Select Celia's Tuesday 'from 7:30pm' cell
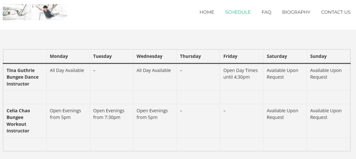 (112, 121)
